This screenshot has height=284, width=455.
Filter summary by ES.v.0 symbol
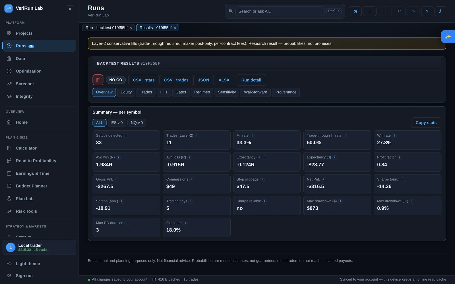117,123
